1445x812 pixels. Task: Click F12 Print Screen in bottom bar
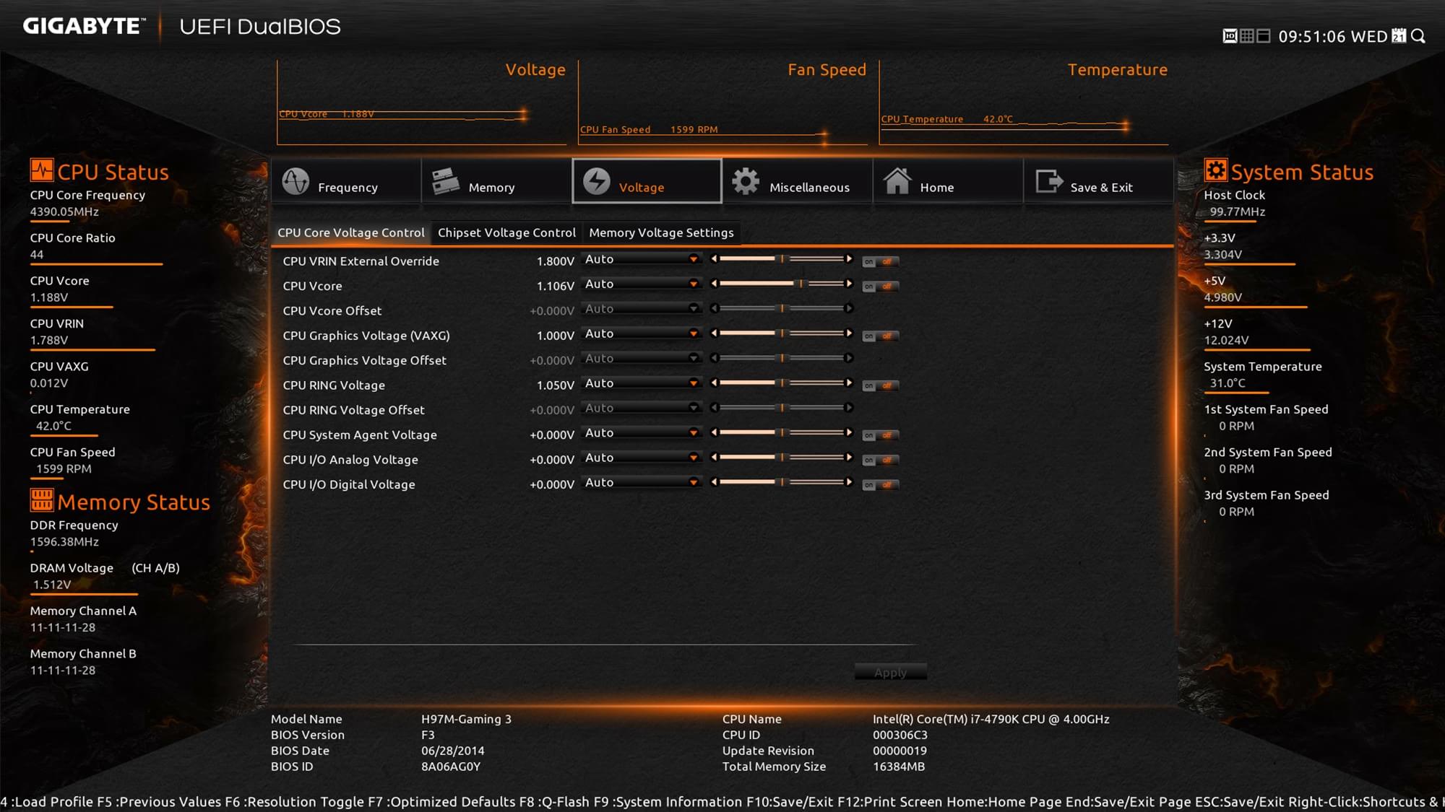pyautogui.click(x=889, y=802)
